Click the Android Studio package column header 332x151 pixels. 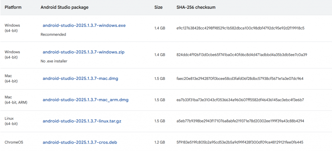point(65,7)
